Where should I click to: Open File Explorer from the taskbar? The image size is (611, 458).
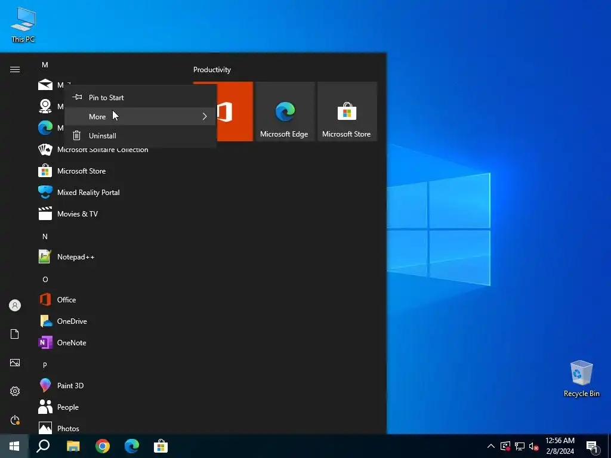coord(73,446)
